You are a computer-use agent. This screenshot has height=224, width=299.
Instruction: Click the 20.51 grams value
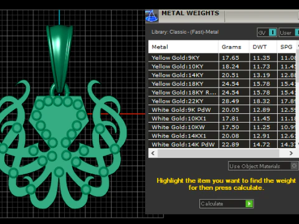click(230, 75)
